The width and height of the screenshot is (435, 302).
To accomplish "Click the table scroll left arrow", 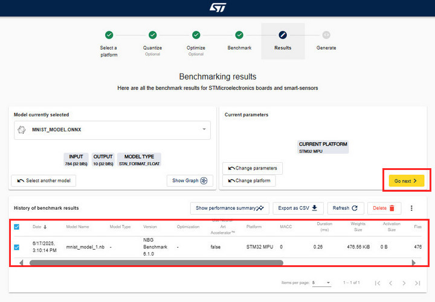I will 21,263.
